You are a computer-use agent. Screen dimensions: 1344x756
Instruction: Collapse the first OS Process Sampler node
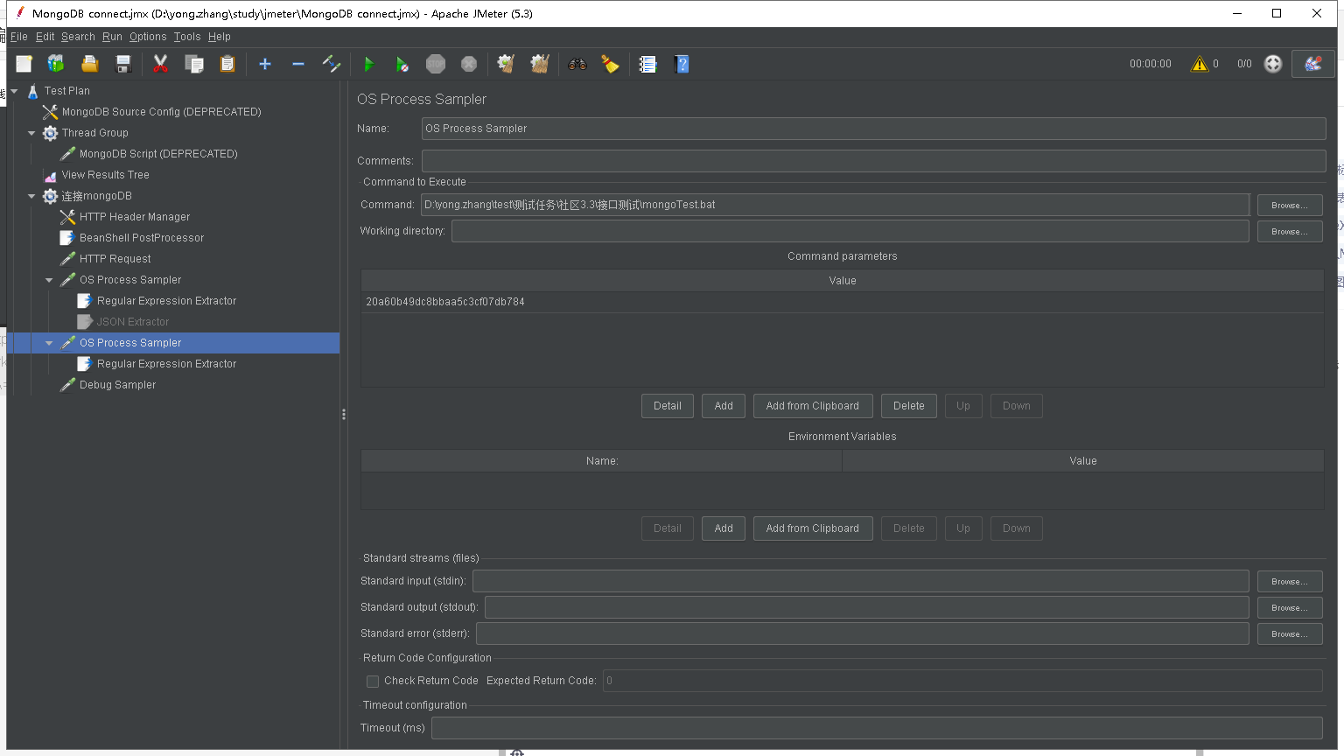(49, 280)
